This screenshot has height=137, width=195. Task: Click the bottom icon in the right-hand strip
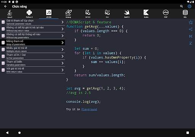(x=191, y=43)
